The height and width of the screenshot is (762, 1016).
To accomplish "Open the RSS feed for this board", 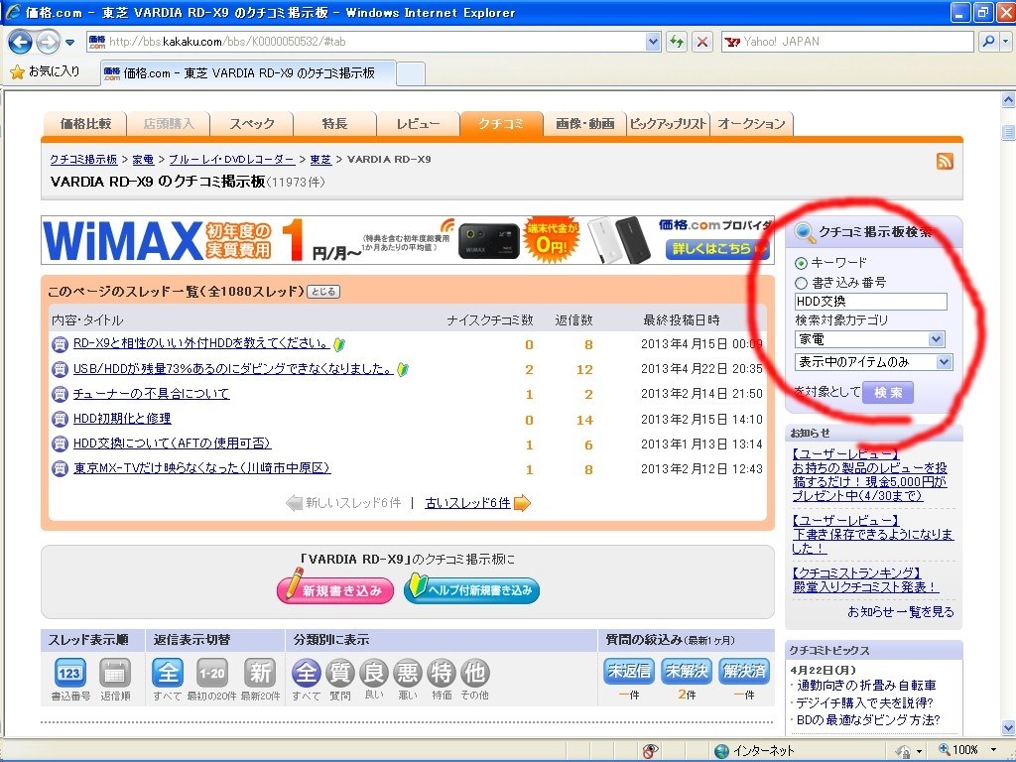I will [x=944, y=160].
